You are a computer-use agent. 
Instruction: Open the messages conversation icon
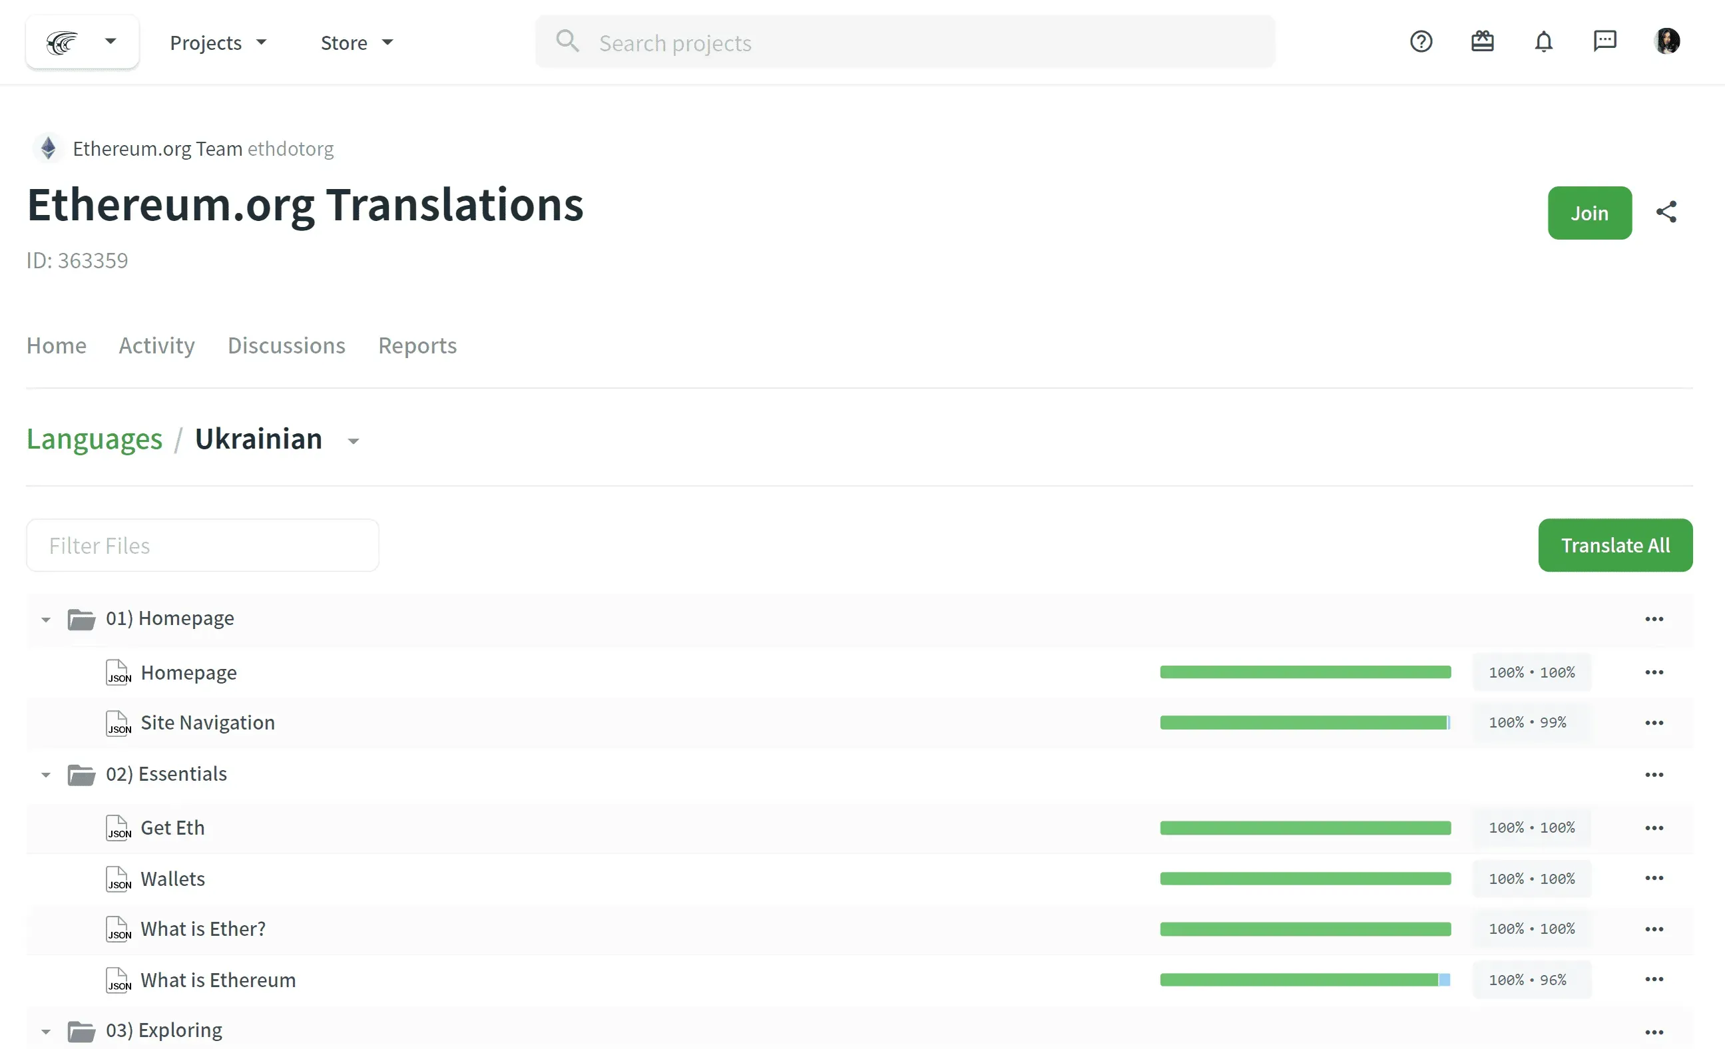(1604, 41)
